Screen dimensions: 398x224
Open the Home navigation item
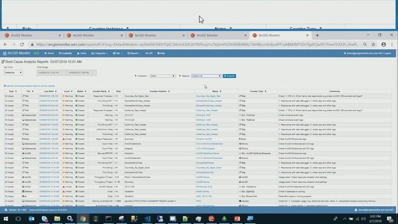click(x=49, y=54)
